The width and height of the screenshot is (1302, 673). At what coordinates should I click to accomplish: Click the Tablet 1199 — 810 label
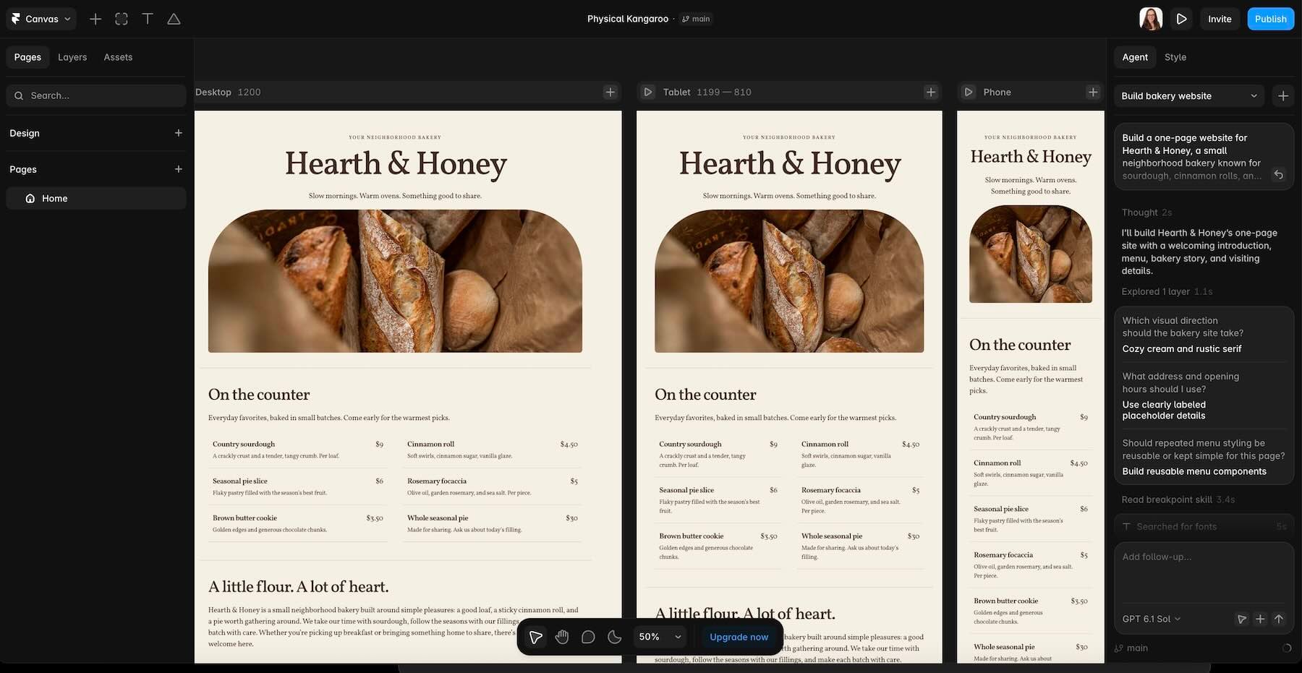click(707, 92)
